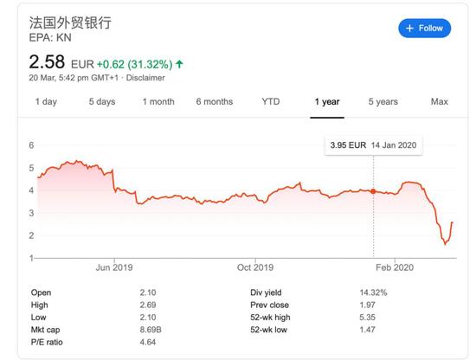
Task: Click the green up arrow next to 31.32%
Action: (x=179, y=64)
